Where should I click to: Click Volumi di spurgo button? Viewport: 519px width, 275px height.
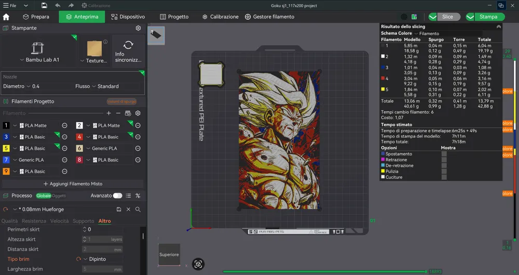[x=121, y=101]
